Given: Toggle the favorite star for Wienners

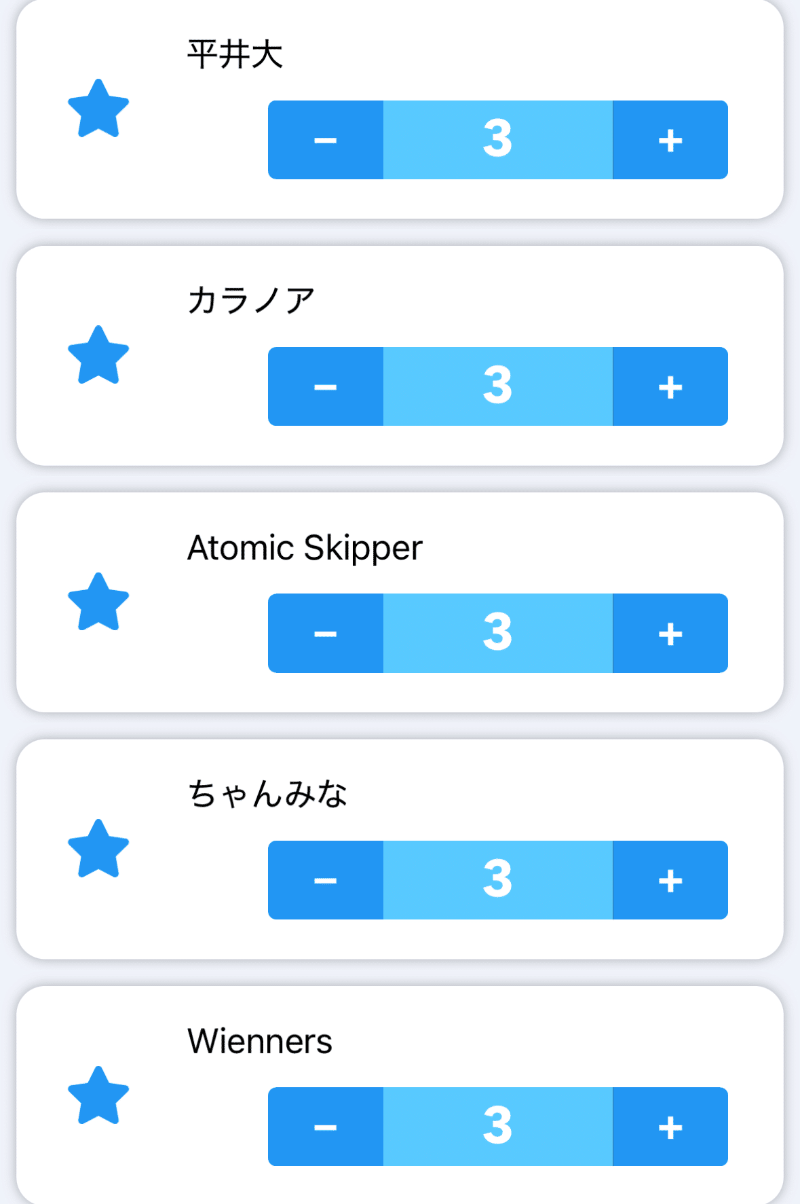Looking at the screenshot, I should click(98, 1096).
